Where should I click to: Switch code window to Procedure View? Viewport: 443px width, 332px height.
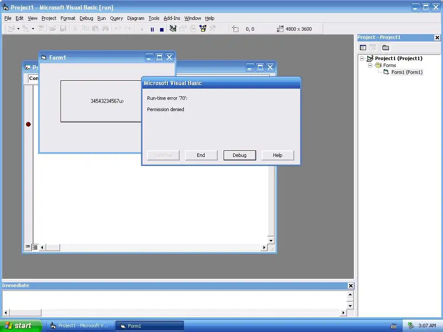pos(28,247)
